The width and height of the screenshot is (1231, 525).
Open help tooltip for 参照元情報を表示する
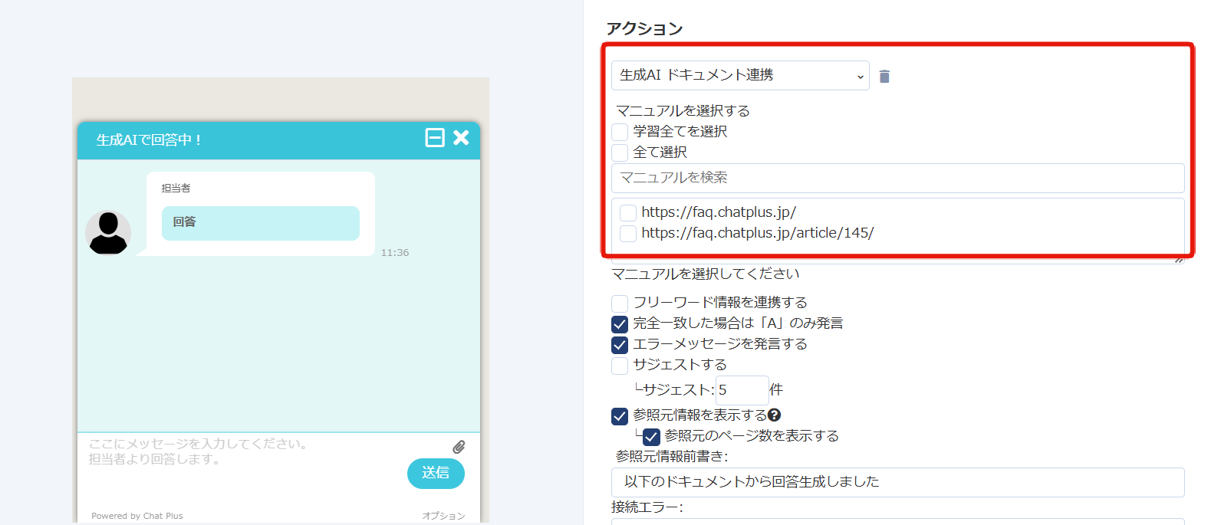point(775,415)
